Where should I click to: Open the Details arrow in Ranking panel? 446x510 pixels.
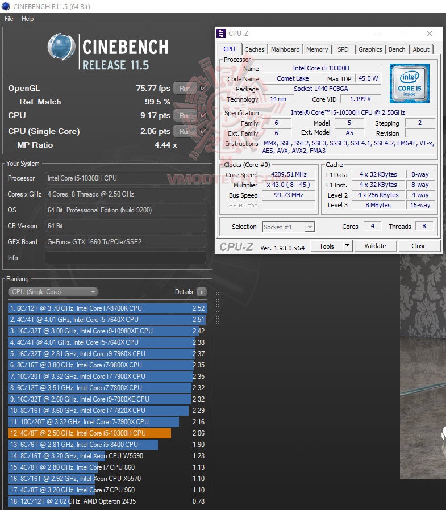coord(202,292)
